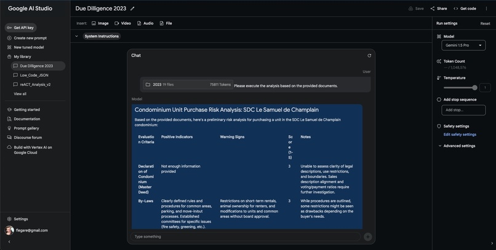Click the Safety settings shield icon
The image size is (496, 250).
tap(439, 127)
